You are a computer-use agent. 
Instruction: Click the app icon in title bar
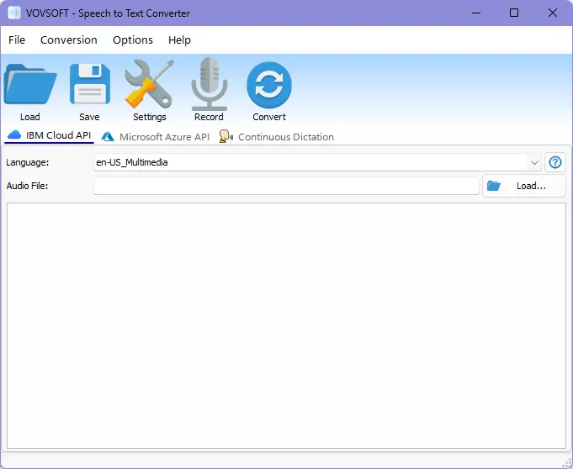click(x=14, y=13)
